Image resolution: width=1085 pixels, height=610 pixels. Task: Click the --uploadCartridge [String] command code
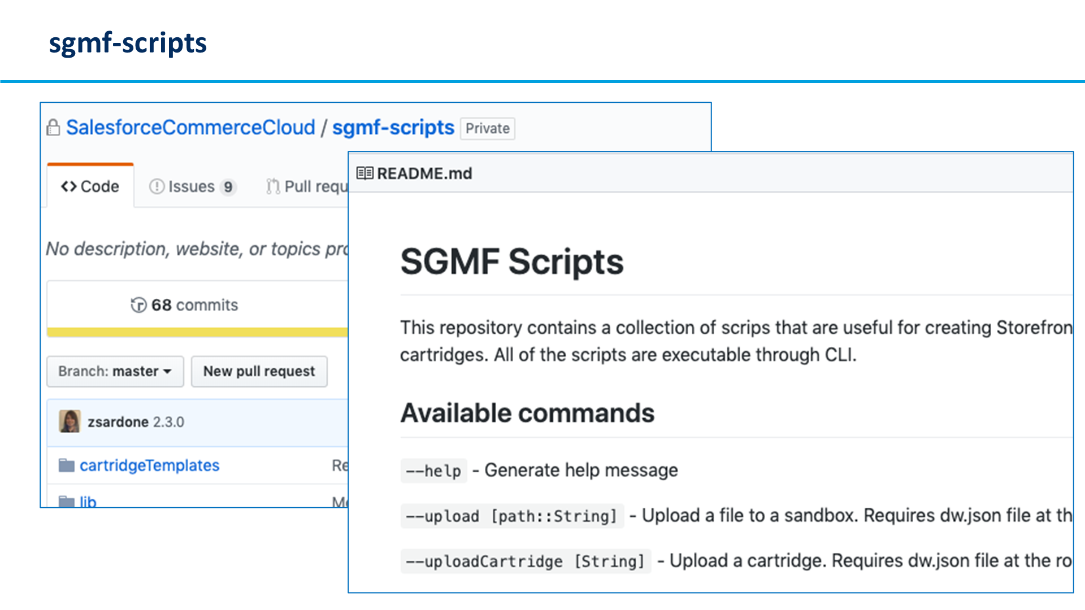pos(526,561)
